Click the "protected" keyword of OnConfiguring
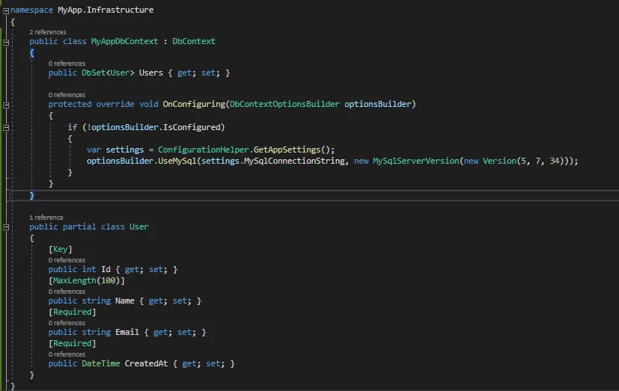 [70, 104]
